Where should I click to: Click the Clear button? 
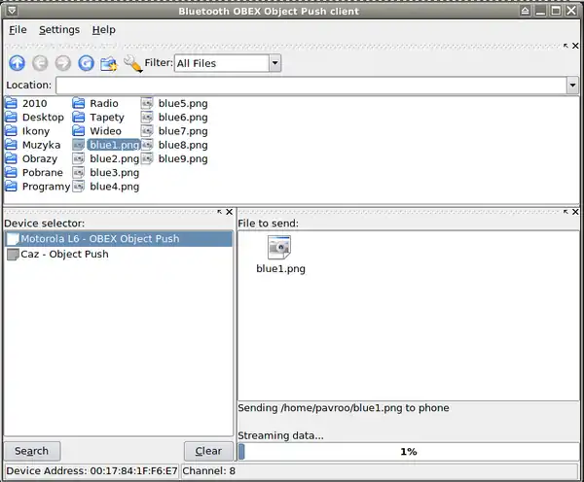208,451
